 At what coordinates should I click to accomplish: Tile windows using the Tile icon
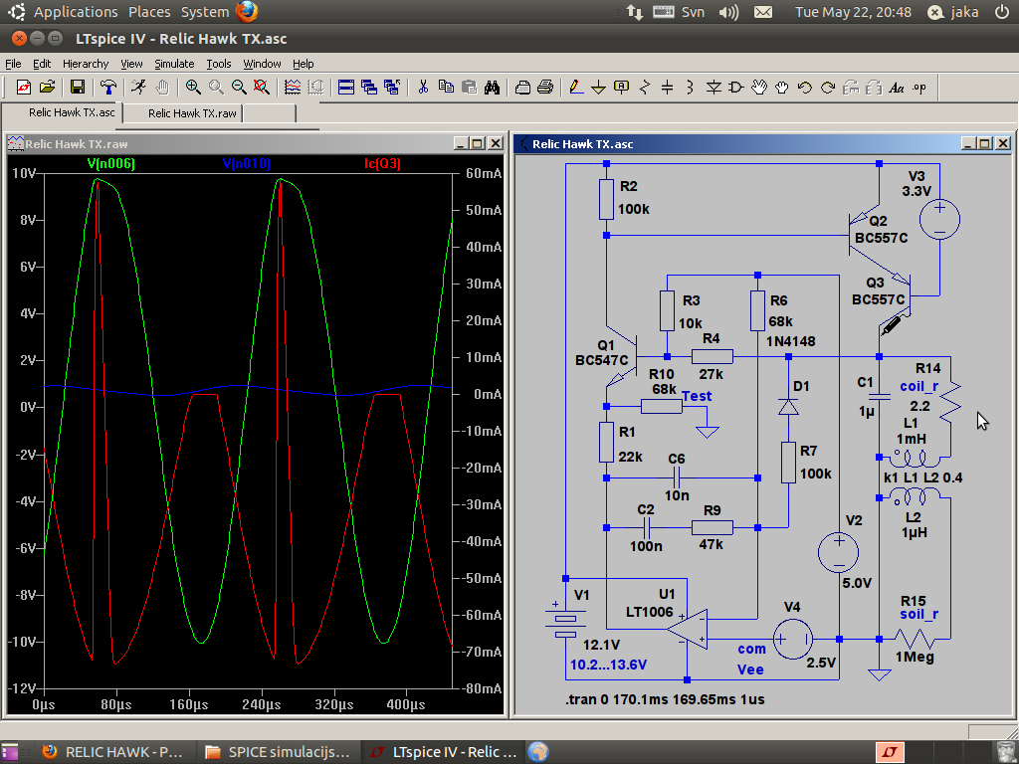click(346, 88)
